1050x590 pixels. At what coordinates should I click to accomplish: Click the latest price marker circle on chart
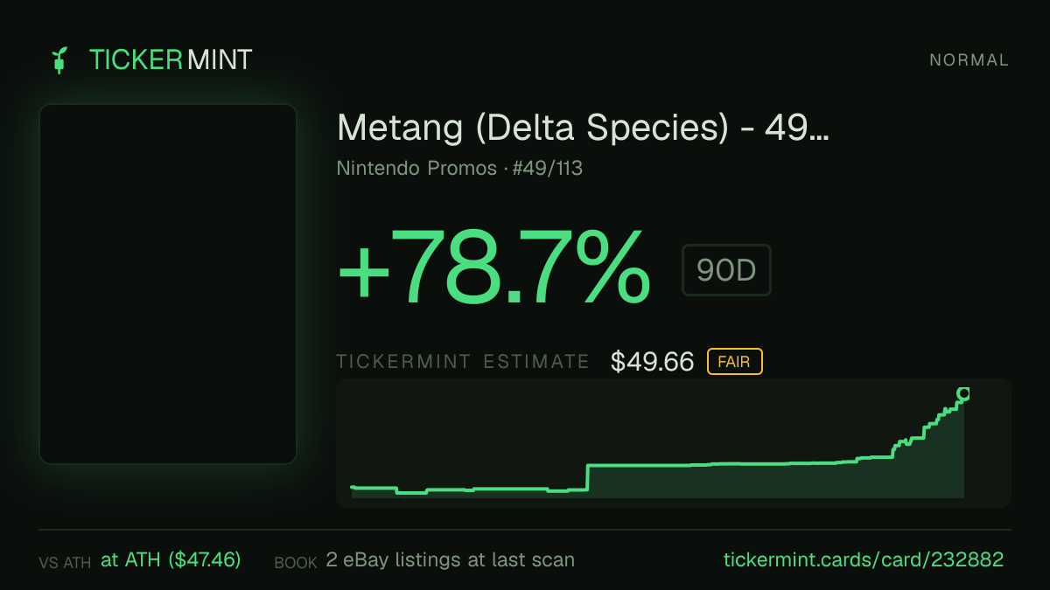click(963, 393)
